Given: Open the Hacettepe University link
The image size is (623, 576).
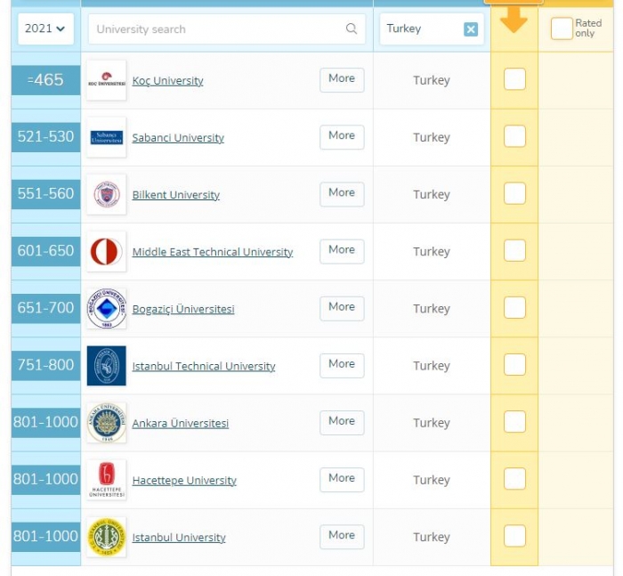Looking at the screenshot, I should pos(184,480).
